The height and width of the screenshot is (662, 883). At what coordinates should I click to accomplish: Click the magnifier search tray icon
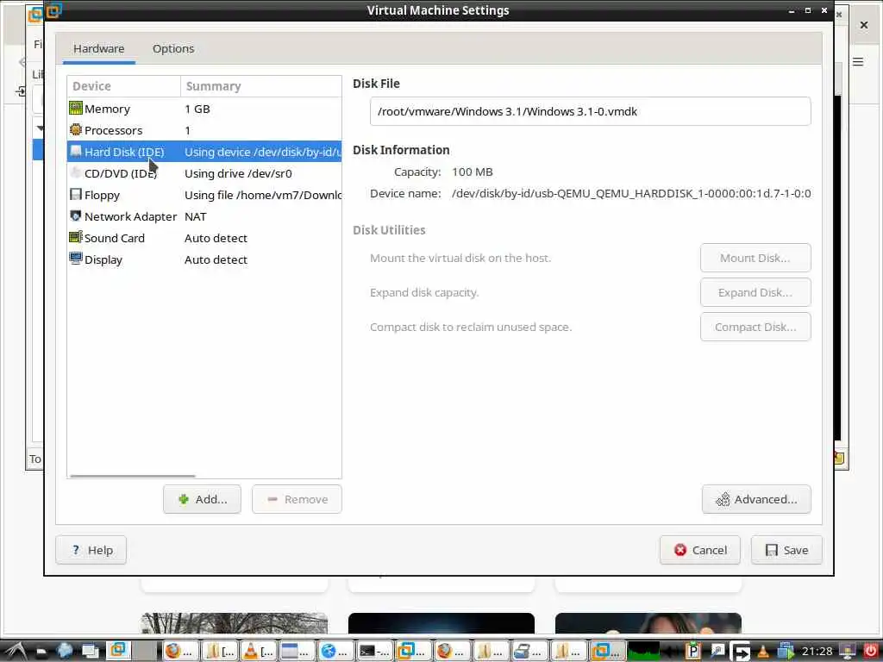click(717, 652)
